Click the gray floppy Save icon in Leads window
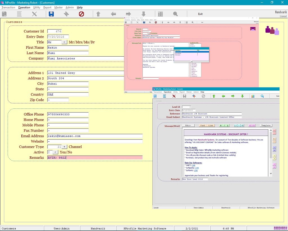Screen dimensions: 288x231 184,96
